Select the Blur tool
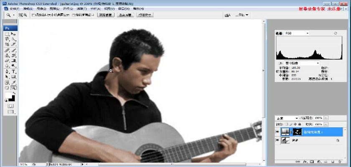Screen dimensions: 351x167 [7, 66]
